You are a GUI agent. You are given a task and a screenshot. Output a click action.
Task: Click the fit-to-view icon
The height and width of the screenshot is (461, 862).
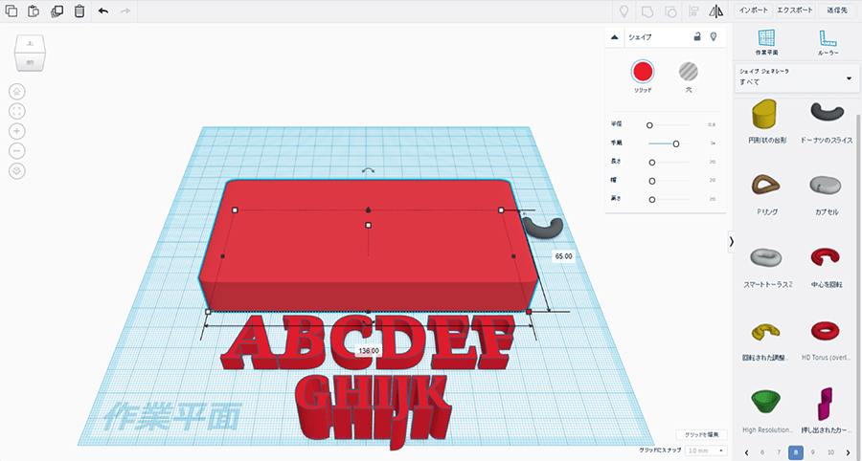coord(17,111)
